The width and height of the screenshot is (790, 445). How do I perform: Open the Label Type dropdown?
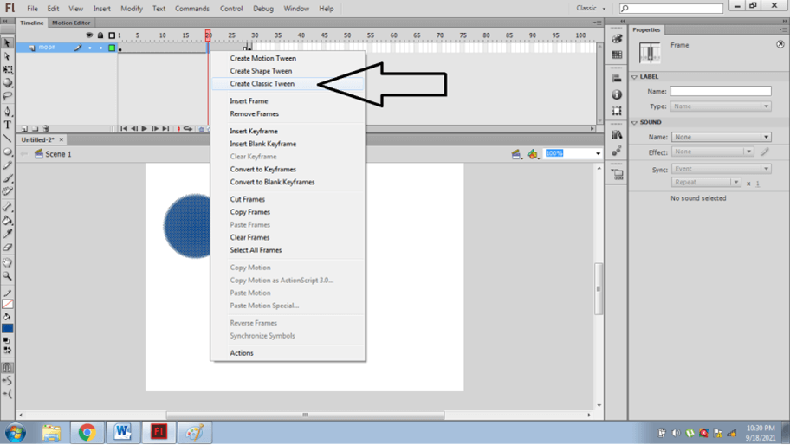point(721,106)
